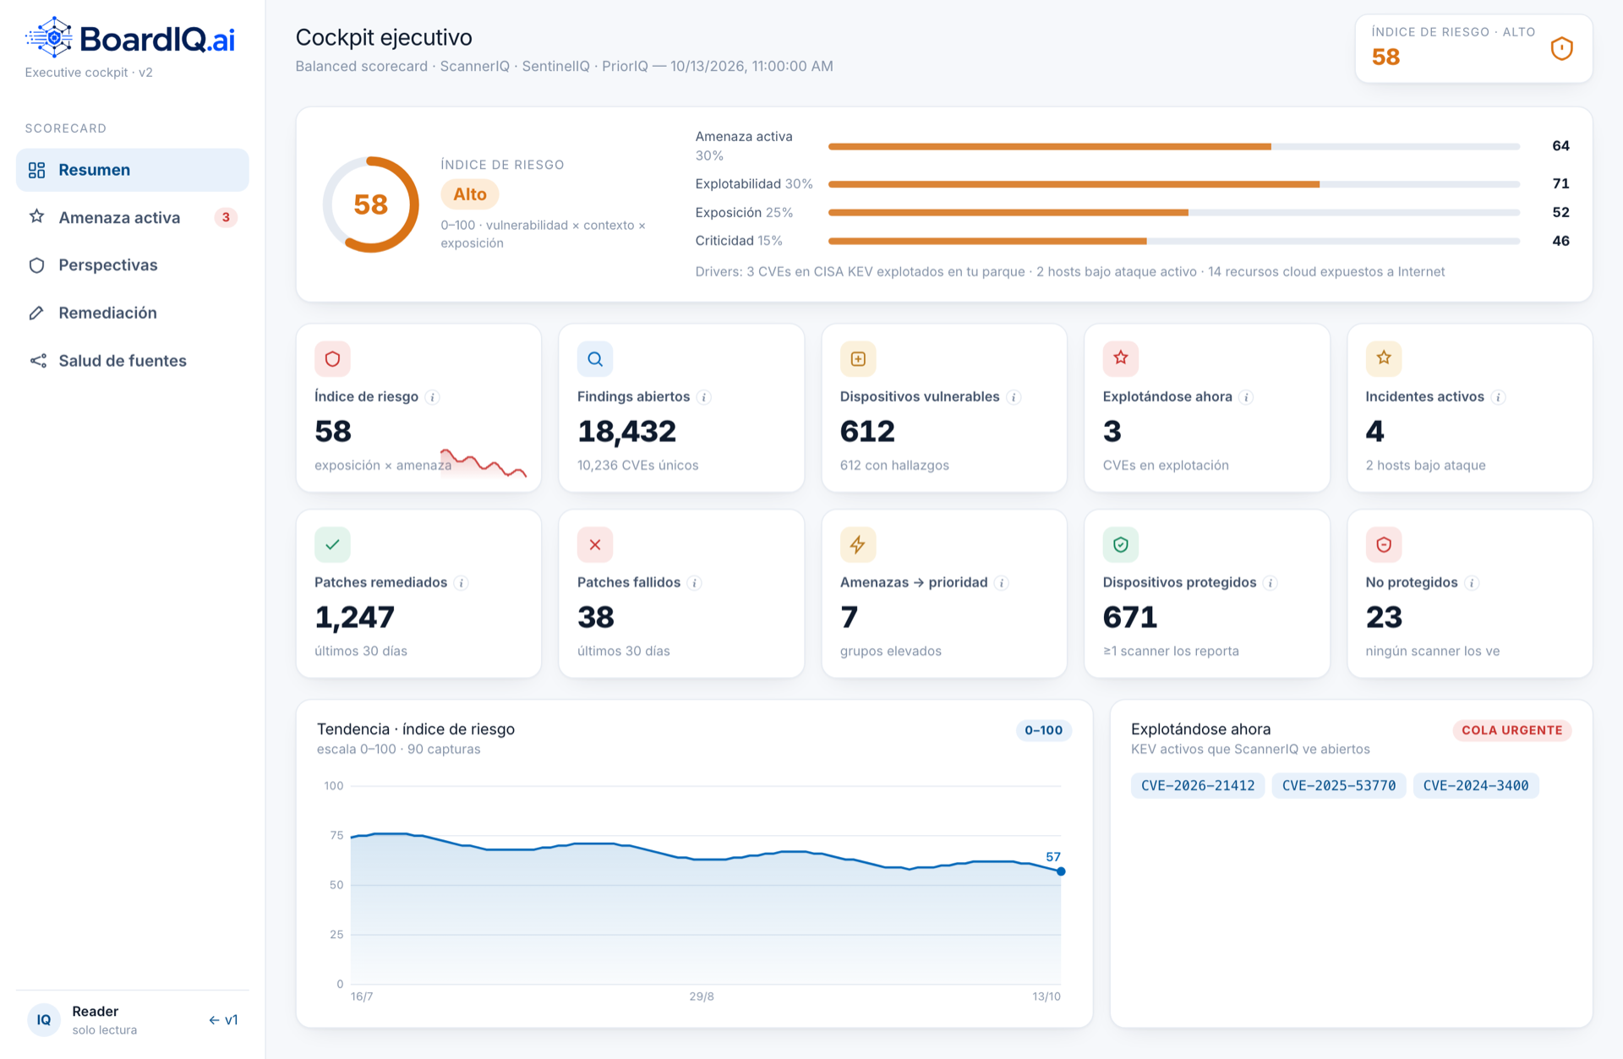Click the Resumen grid icon

(x=36, y=170)
